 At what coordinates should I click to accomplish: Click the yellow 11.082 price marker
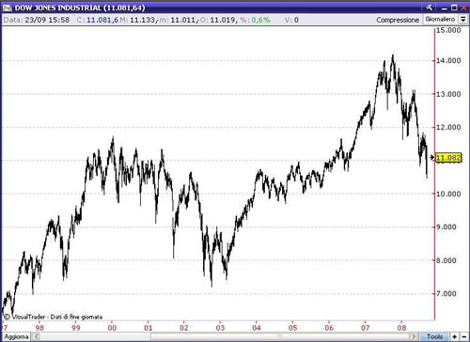[448, 158]
